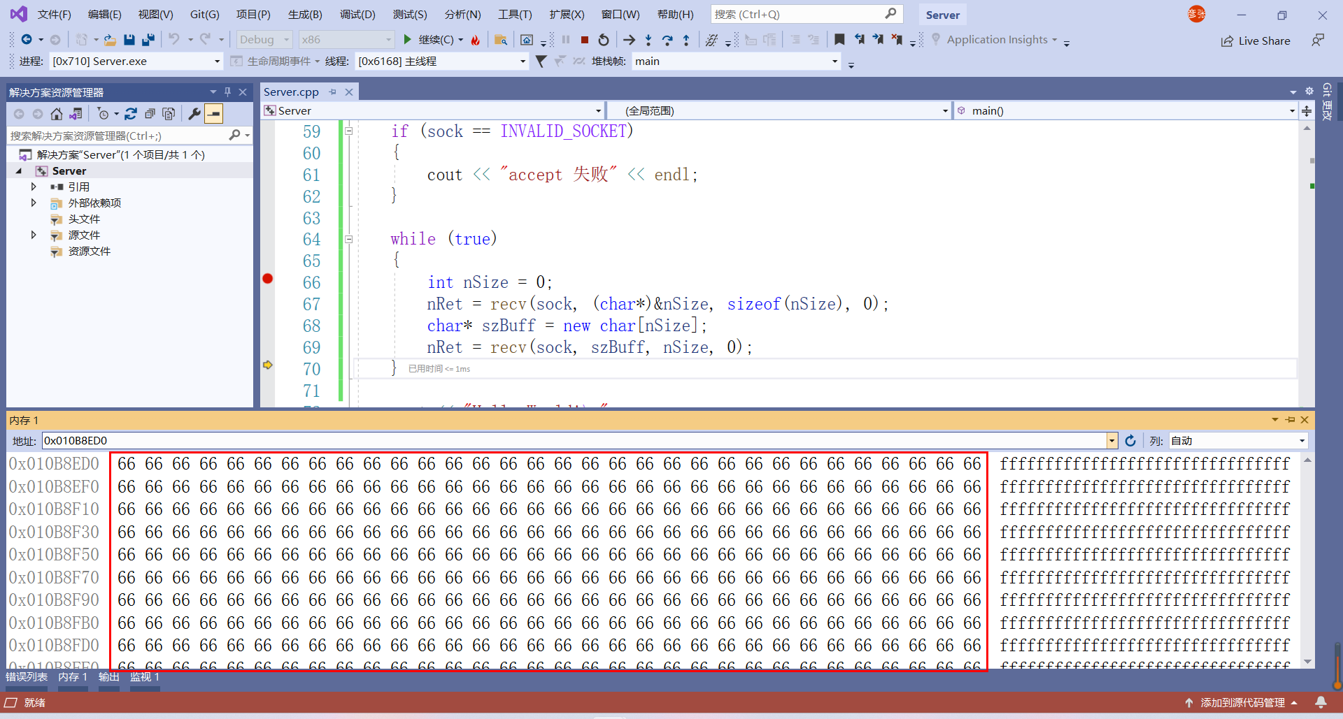Screen dimensions: 1343x719
Task: Click the Save All icon
Action: tap(148, 40)
